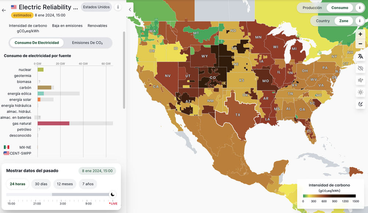
Task: Select the 12 meses time range
Action: tap(65, 184)
